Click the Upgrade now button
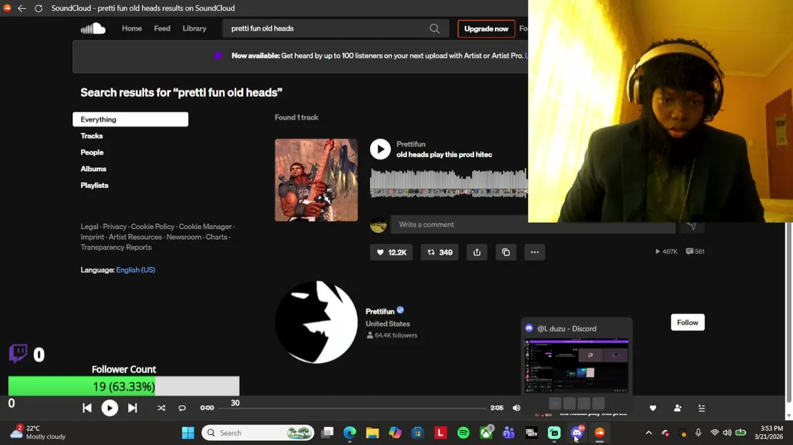 click(x=486, y=28)
